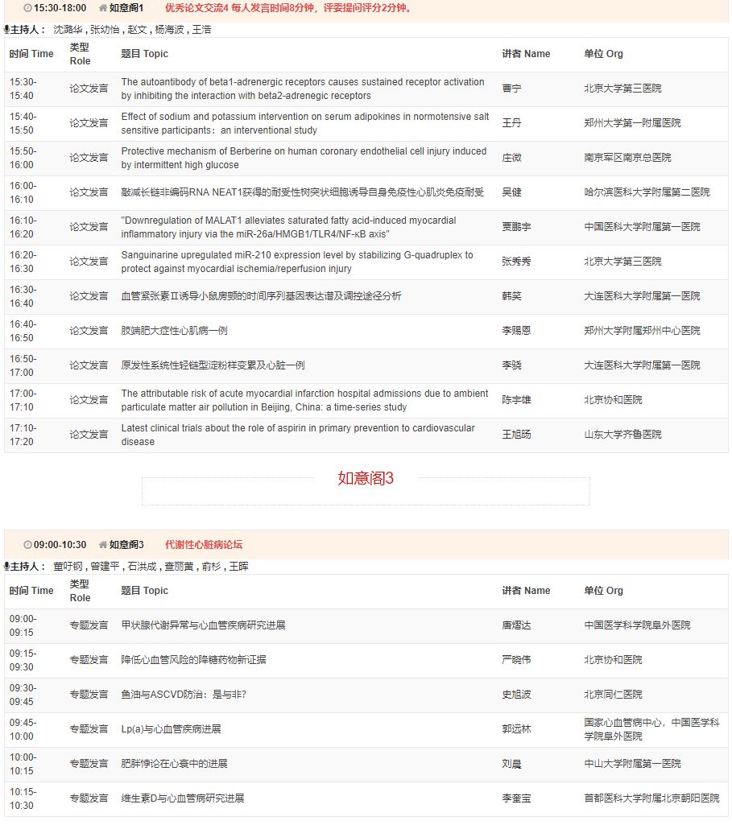
Task: Click speaker name 曹宁
Action: click(511, 89)
